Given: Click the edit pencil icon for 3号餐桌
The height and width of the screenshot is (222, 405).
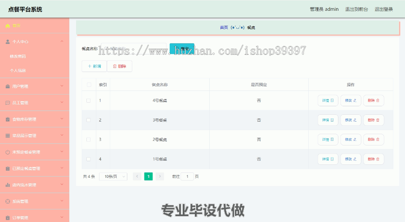Looking at the screenshot, I should 355,120.
